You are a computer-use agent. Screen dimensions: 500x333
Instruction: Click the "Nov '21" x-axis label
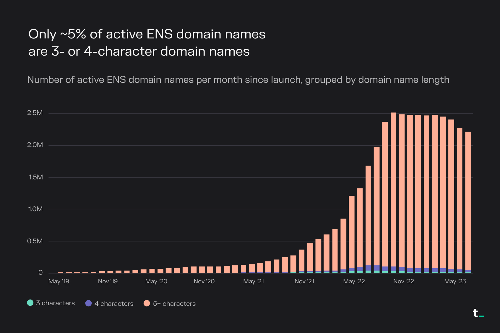coord(304,281)
